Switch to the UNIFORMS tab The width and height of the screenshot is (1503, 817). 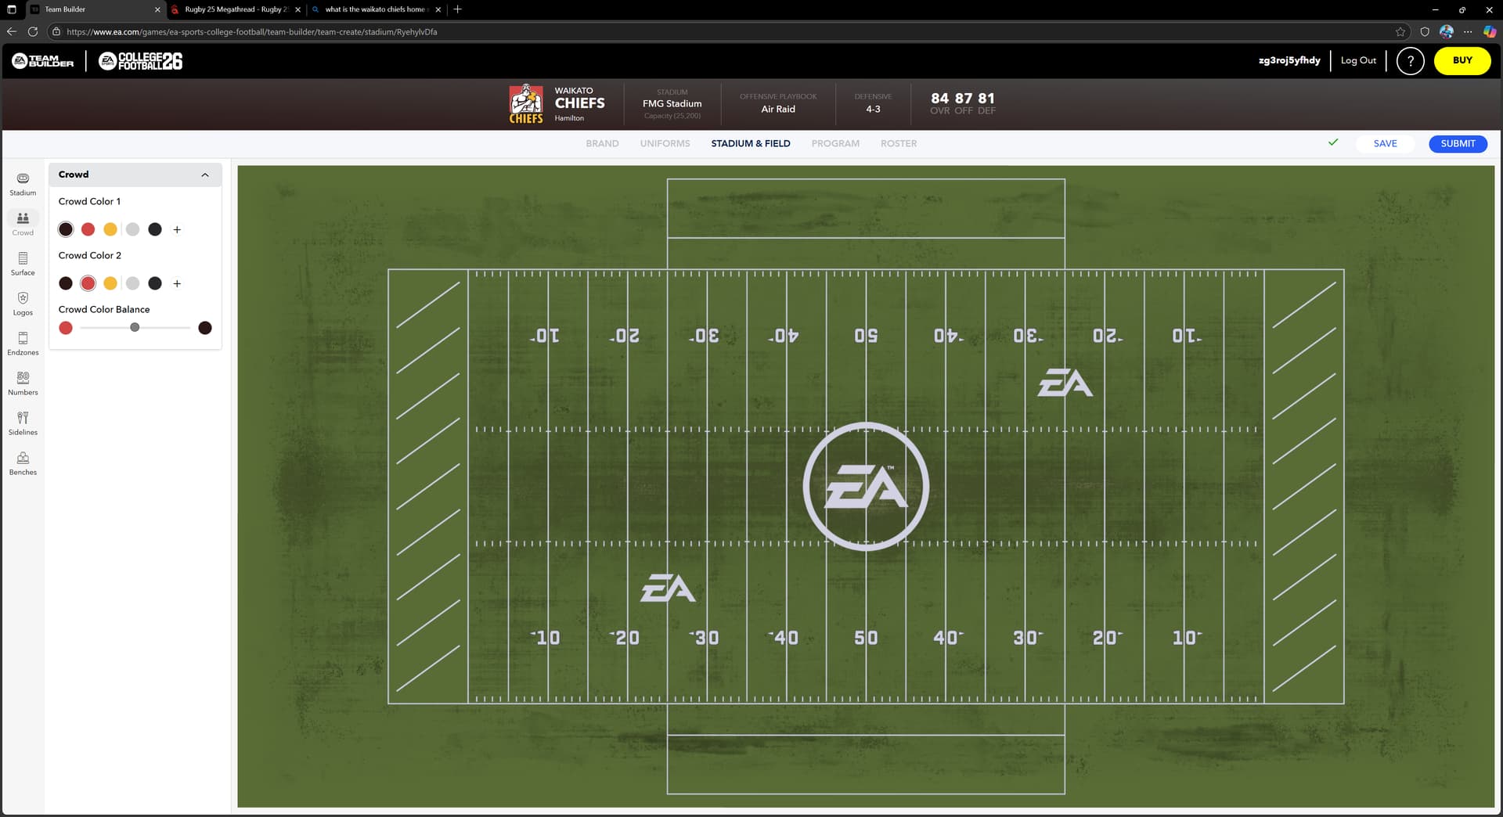[x=665, y=143]
